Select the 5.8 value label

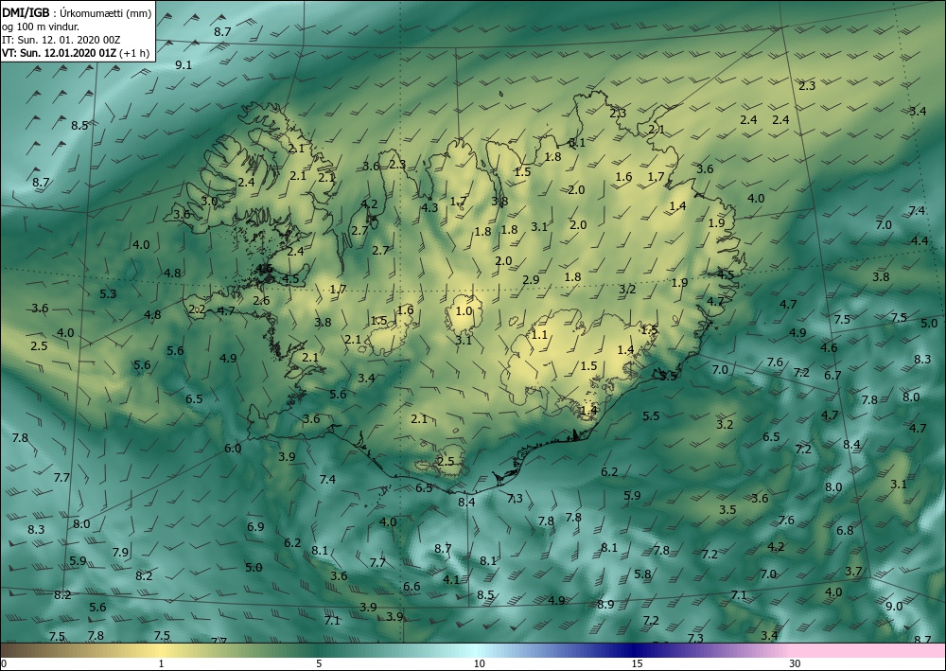pos(643,574)
